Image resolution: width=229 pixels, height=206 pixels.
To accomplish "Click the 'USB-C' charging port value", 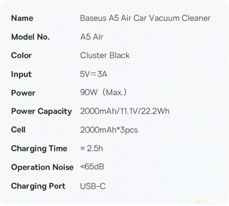I will pyautogui.click(x=93, y=186).
